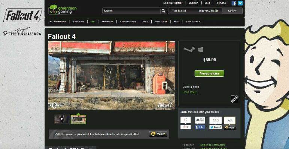The height and width of the screenshot is (149, 289).
Task: Go to the VIP menu item
Action: click(x=92, y=22)
